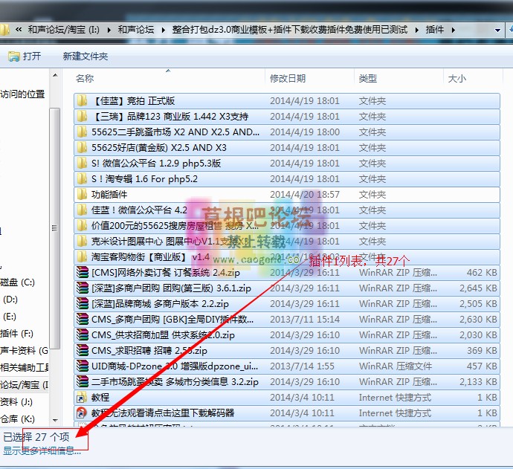Viewport: 513px width, 469px height.
Task: Open 插件 (F:) drive in the sidebar
Action: [x=17, y=334]
